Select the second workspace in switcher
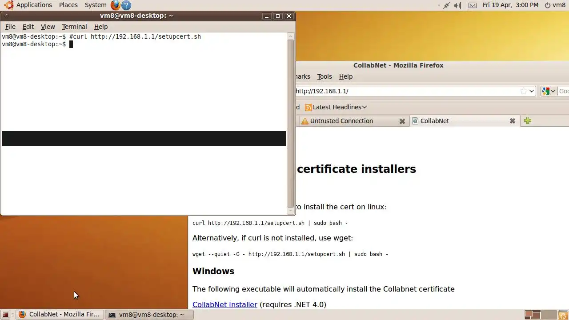The width and height of the screenshot is (569, 320). (x=549, y=315)
